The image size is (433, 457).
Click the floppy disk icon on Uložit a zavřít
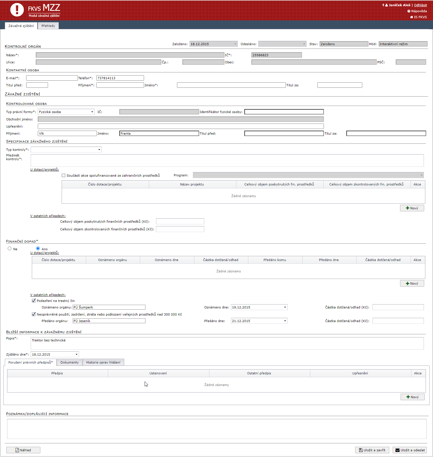point(361,450)
